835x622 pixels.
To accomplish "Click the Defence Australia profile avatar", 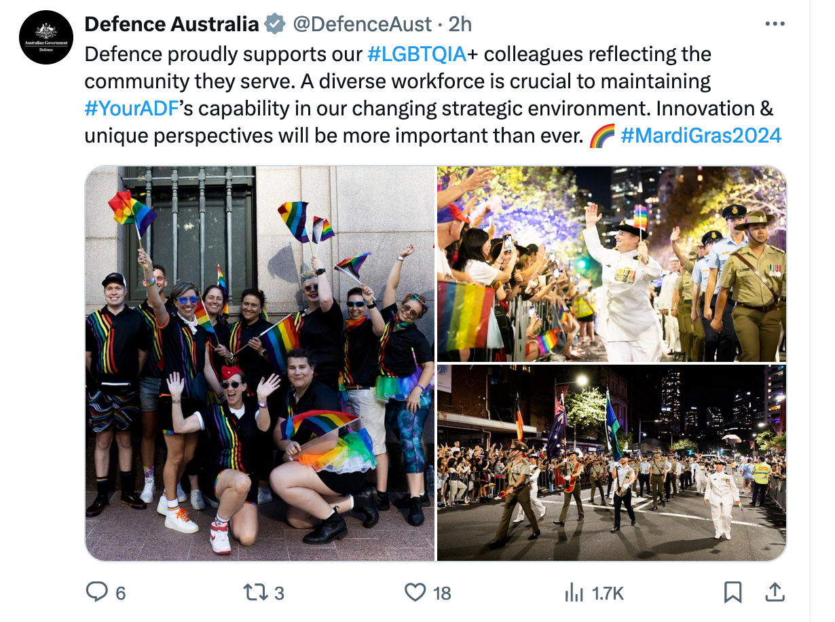I will (46, 37).
